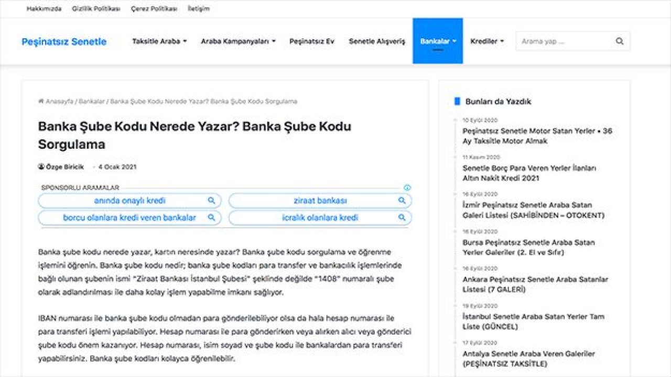Click the home icon in the breadcrumb
The image size is (671, 377).
click(41, 101)
